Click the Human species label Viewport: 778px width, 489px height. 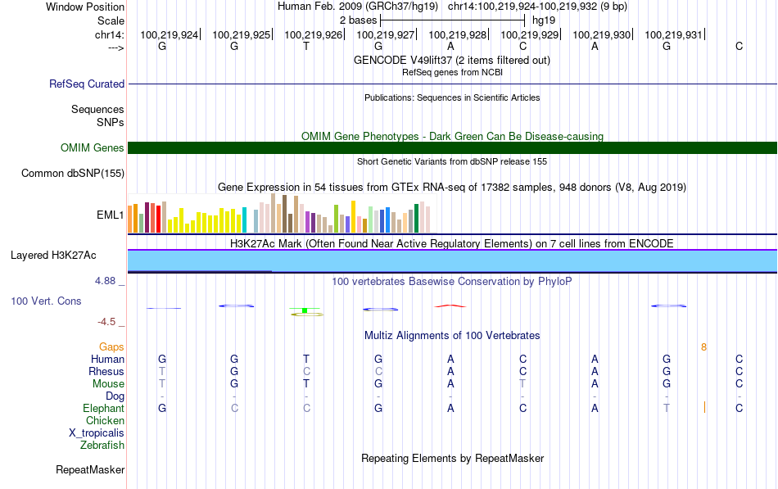click(107, 359)
